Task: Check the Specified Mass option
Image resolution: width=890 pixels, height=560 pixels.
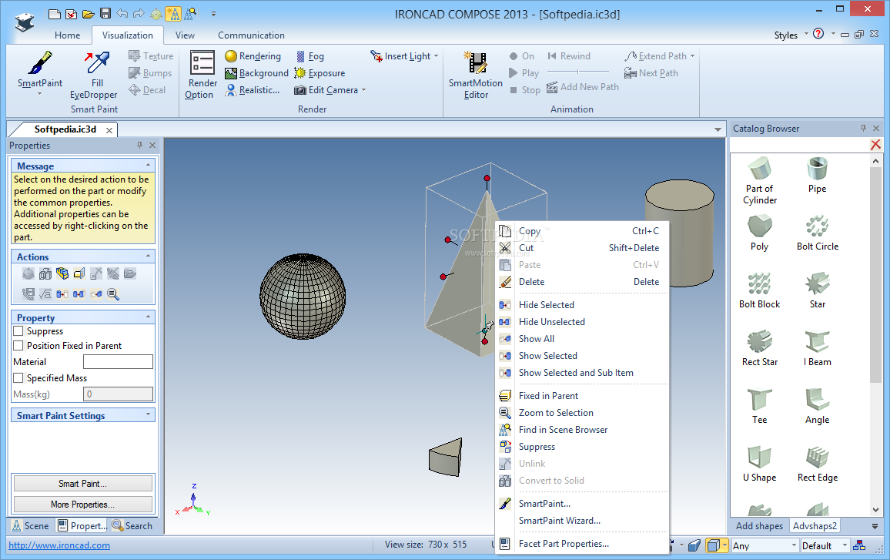Action: [x=18, y=377]
